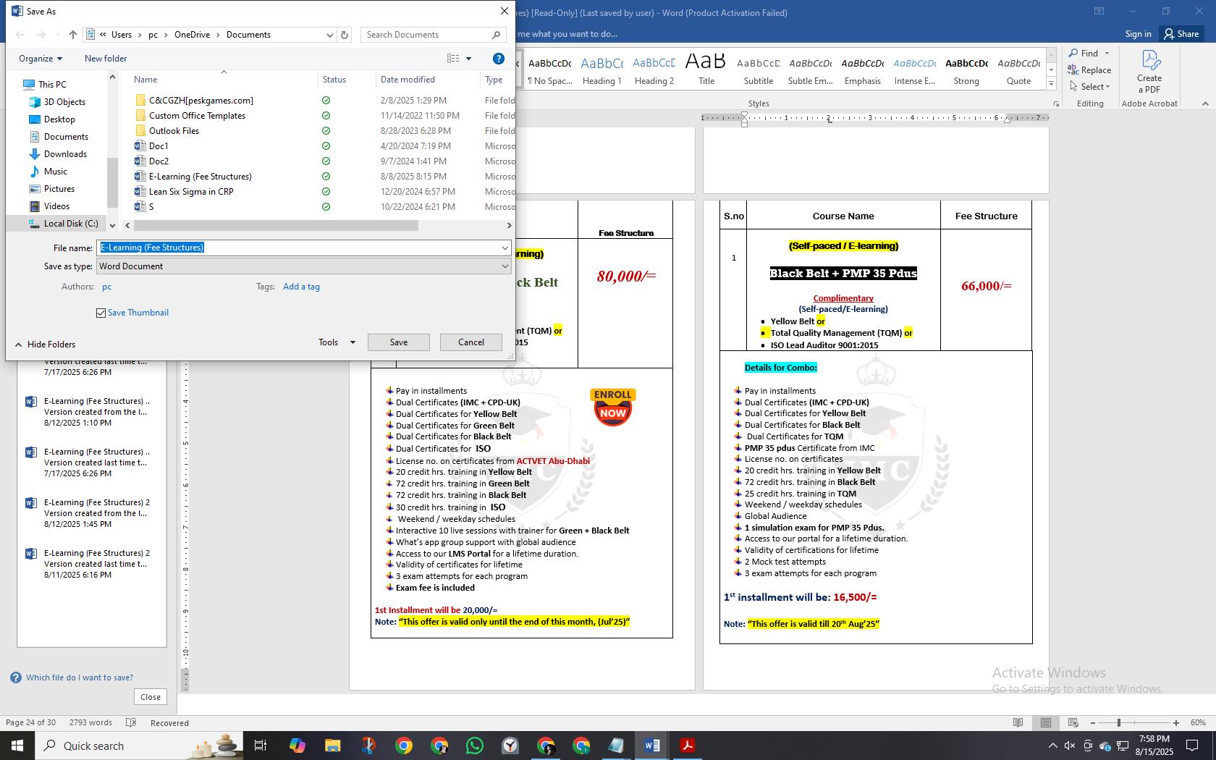1216x760 pixels.
Task: Click the search magnifier in Search Documents
Action: click(496, 35)
